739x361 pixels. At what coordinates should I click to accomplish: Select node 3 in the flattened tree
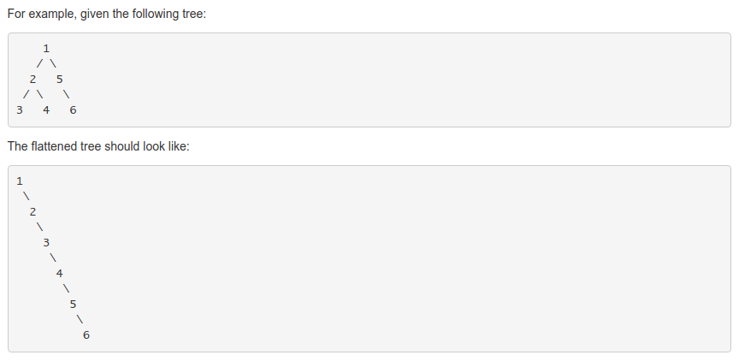(46, 242)
